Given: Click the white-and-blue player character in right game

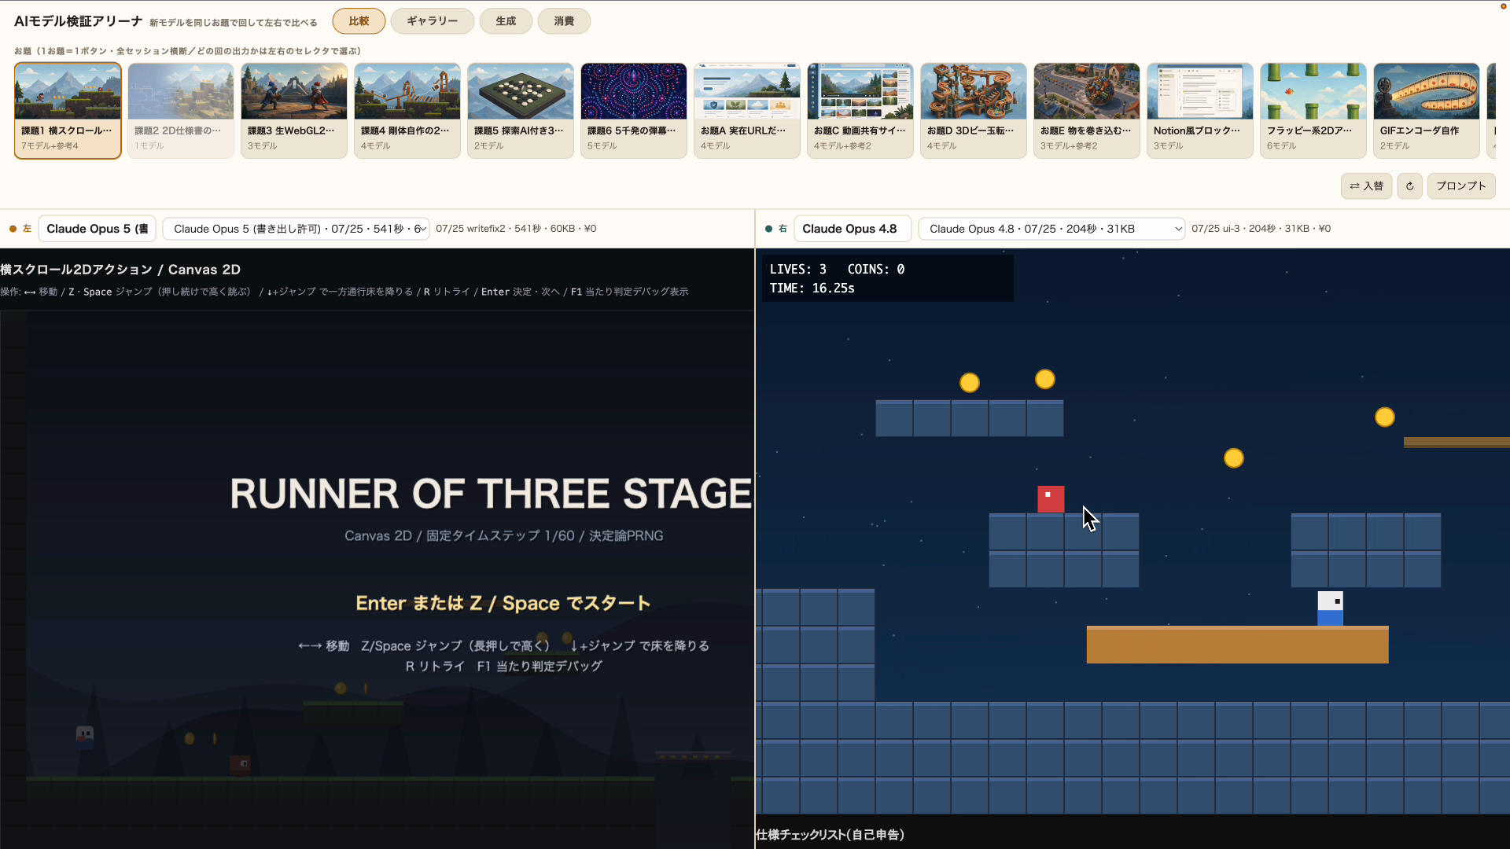Looking at the screenshot, I should click(x=1330, y=608).
